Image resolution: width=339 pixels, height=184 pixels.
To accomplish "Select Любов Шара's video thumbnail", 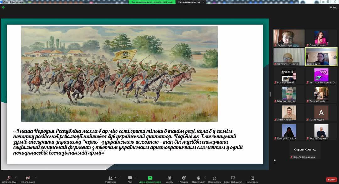I will pyautogui.click(x=289, y=38).
